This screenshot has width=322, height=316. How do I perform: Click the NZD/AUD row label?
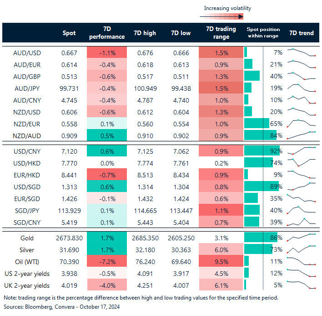pyautogui.click(x=27, y=136)
